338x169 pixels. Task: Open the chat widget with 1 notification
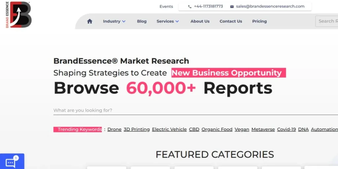(x=12, y=161)
